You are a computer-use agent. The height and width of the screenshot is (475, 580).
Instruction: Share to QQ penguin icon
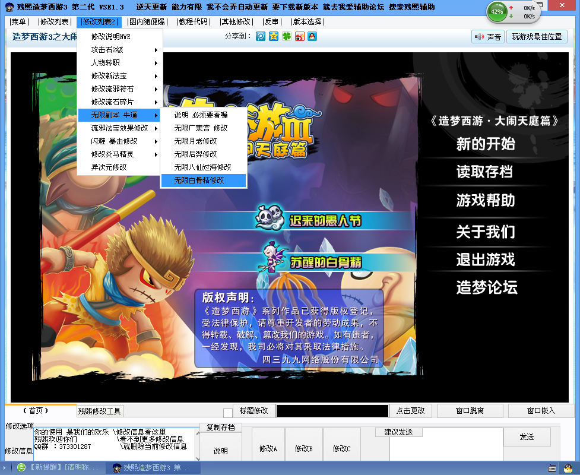[312, 36]
